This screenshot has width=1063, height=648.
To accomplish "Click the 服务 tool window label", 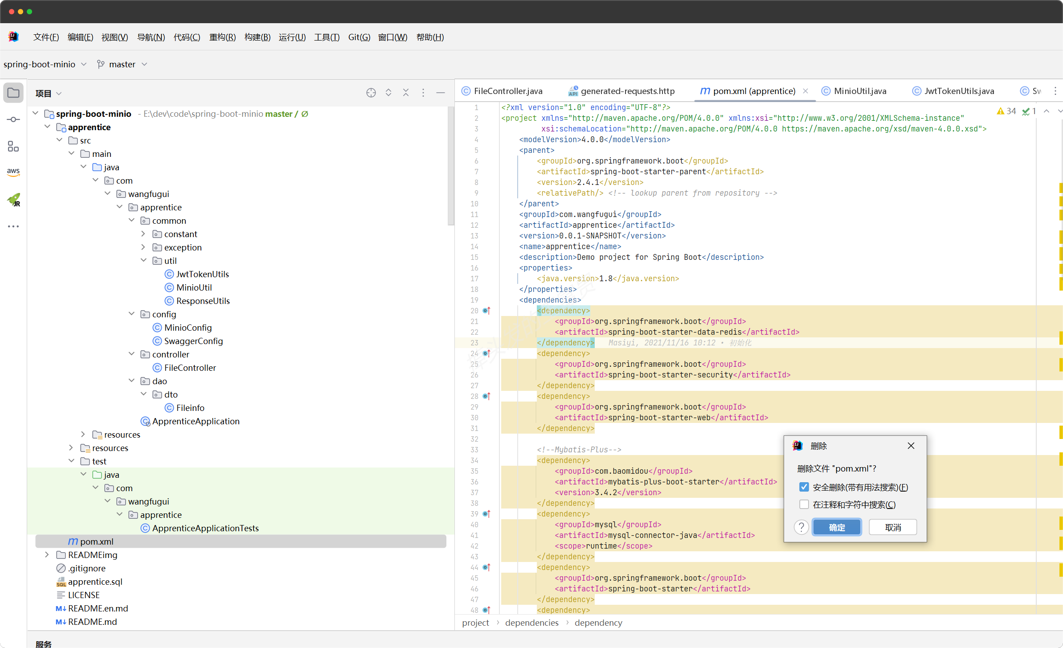I will 44,644.
